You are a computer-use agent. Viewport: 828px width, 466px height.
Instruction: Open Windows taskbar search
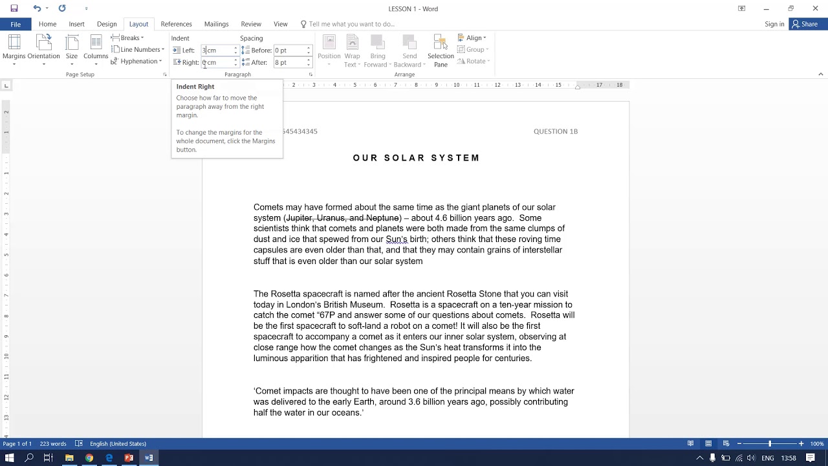tap(29, 458)
